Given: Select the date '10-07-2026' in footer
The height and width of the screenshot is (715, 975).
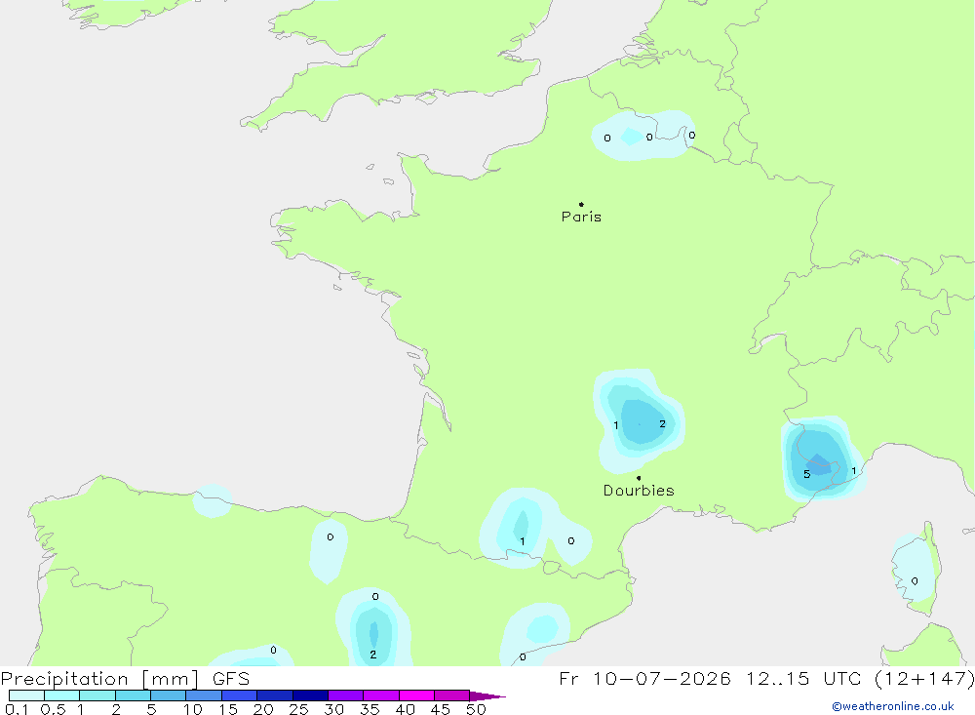Looking at the screenshot, I should [x=662, y=678].
